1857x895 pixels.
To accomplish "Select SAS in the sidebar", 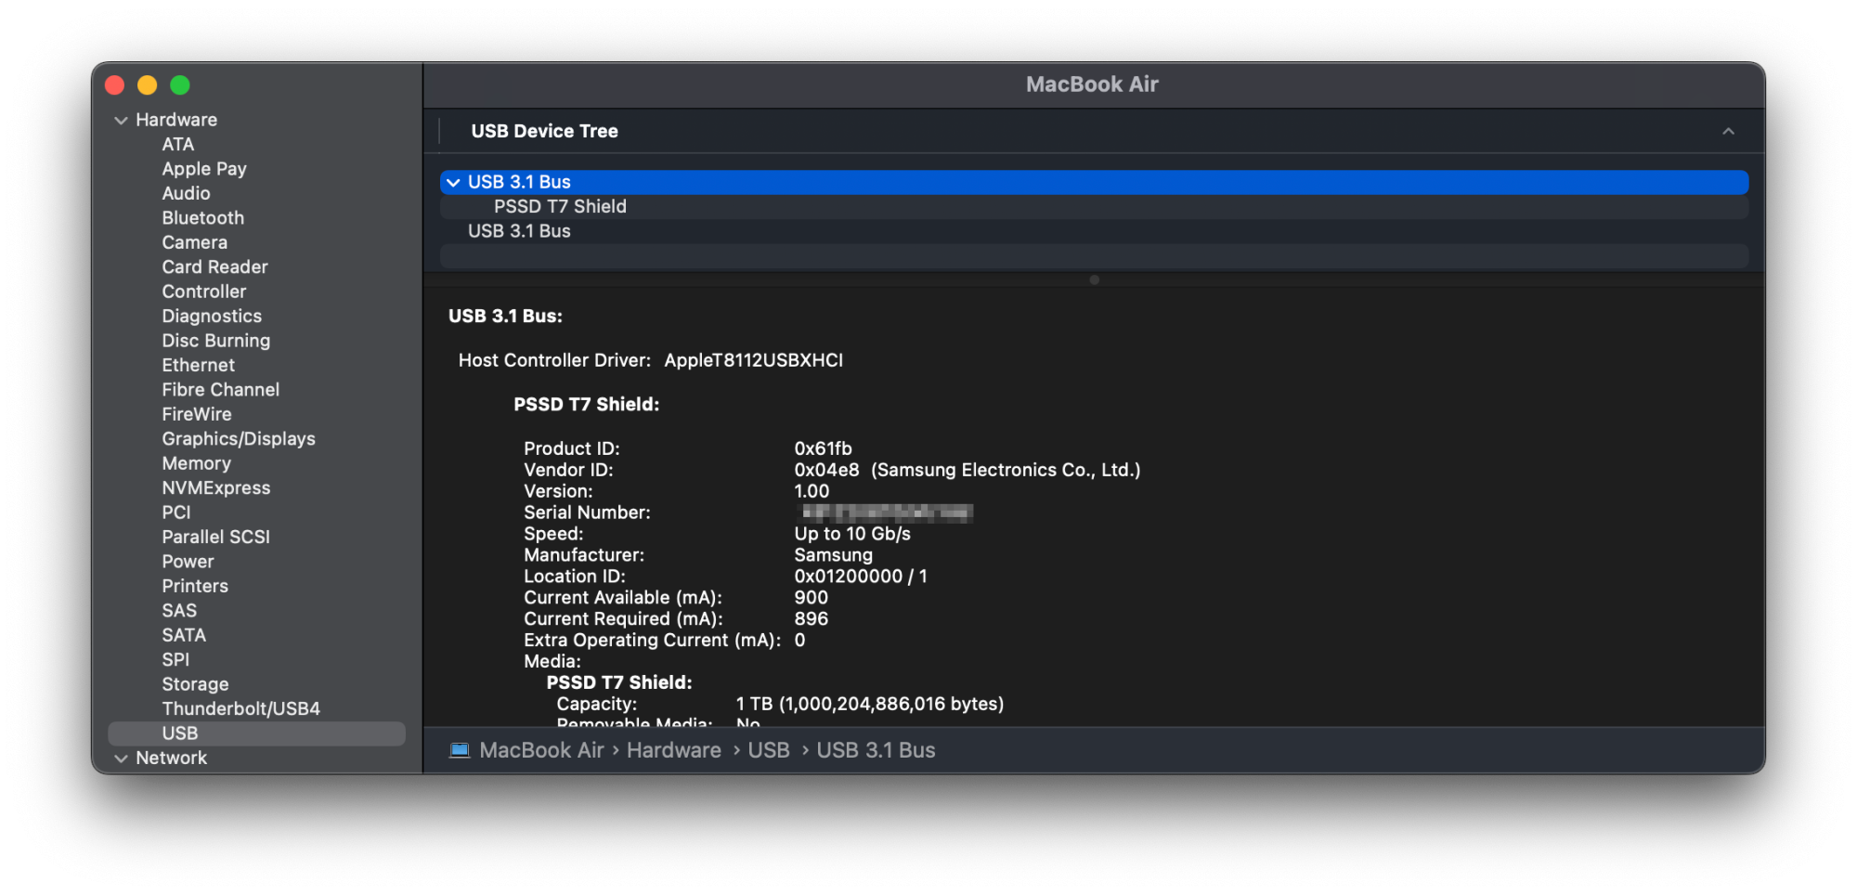I will [179, 611].
